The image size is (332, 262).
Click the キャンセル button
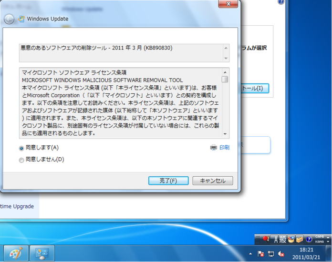click(213, 181)
